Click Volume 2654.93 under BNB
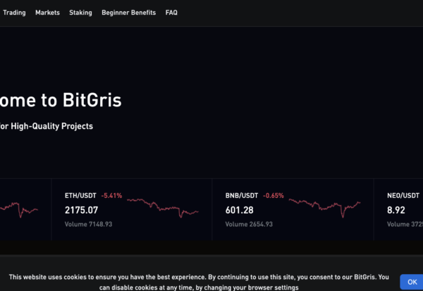The height and width of the screenshot is (291, 423). point(249,224)
